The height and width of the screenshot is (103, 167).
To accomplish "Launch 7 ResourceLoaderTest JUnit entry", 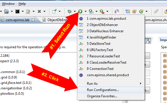I will (111, 56).
